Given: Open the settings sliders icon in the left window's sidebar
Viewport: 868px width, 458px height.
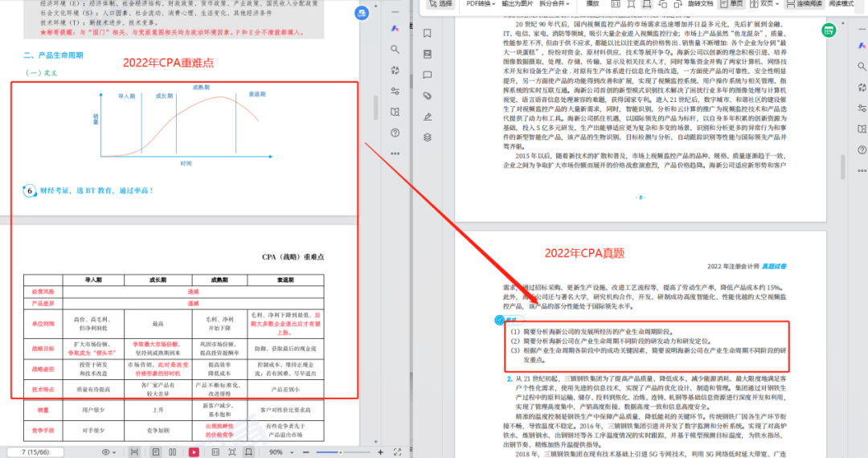Looking at the screenshot, I should [395, 91].
